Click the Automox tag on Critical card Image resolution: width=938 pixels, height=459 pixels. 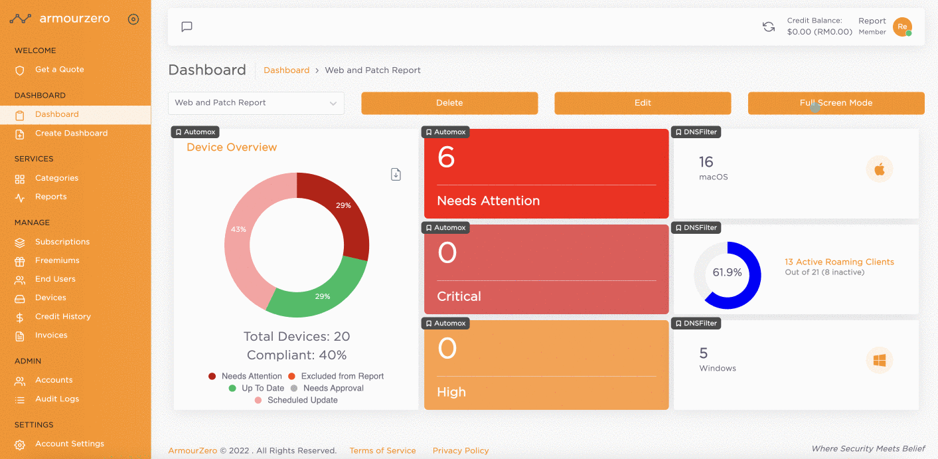[446, 228]
